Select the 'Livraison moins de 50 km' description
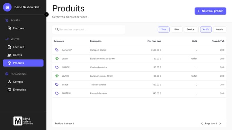 point(102,59)
